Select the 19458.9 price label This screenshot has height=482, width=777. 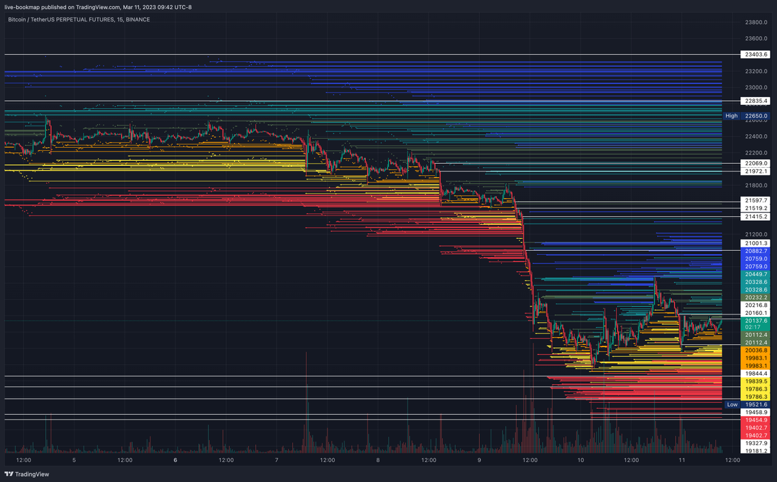[x=756, y=412]
